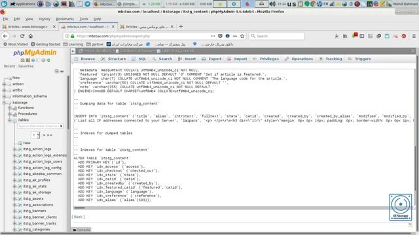
Task: Open Firefox library icon
Action: [x=345, y=36]
